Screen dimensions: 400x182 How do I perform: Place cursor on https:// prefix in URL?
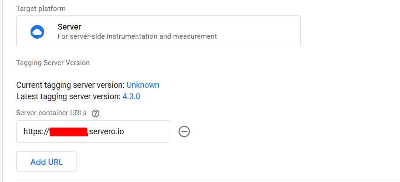[x=36, y=131]
